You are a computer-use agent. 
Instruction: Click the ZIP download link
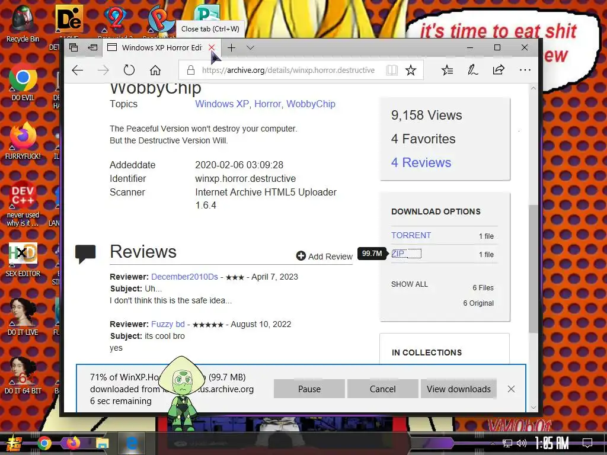(398, 254)
